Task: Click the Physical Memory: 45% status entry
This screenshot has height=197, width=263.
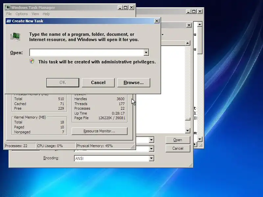Action: tap(104, 146)
